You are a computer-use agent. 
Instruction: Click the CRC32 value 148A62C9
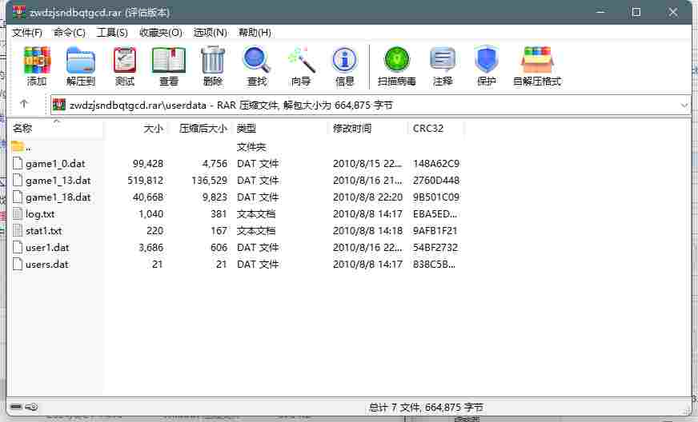[436, 164]
